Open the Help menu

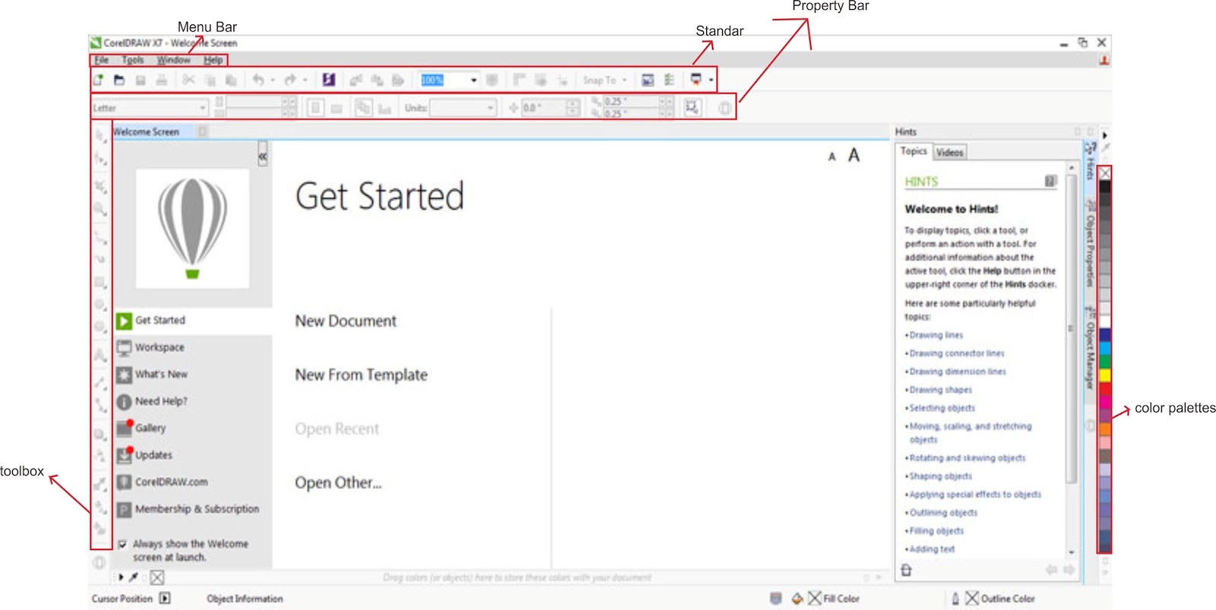tap(213, 60)
